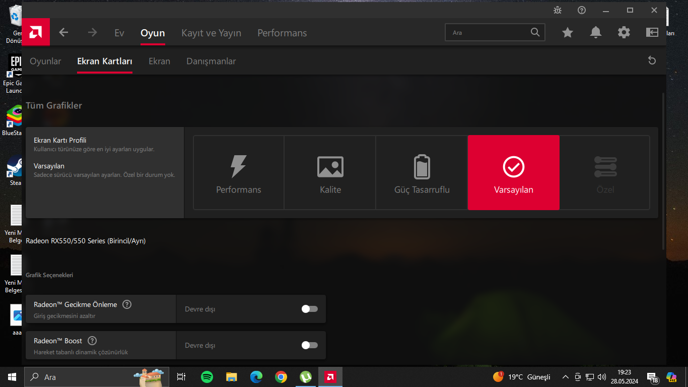Screen dimensions: 688x387
Task: Click the magnifier icon in the Ara box
Action: (535, 32)
